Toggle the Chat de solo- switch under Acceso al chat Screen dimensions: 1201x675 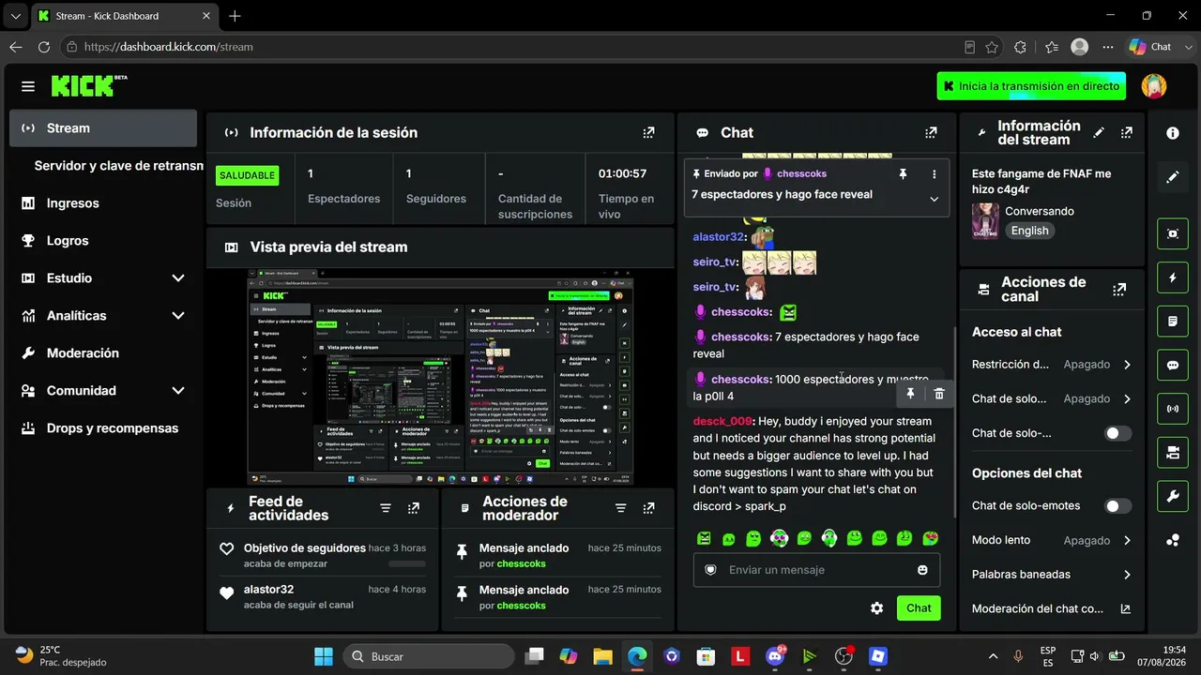[x=1117, y=433]
